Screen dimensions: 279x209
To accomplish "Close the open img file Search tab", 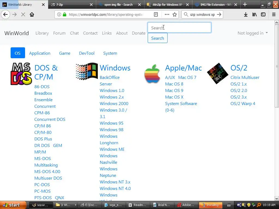I will 139,5.
